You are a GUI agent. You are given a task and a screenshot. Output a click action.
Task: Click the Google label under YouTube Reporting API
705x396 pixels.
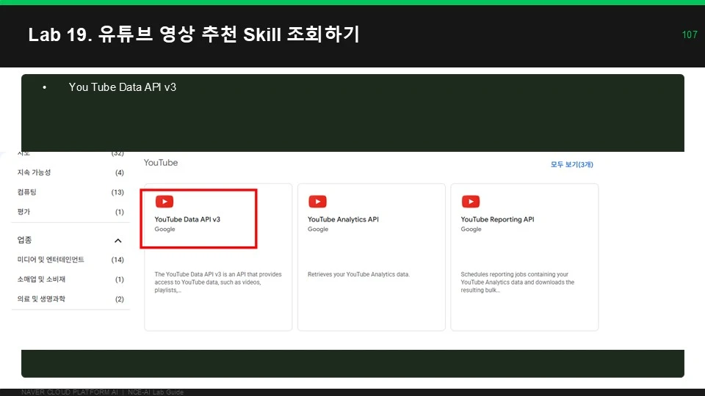[x=471, y=229]
